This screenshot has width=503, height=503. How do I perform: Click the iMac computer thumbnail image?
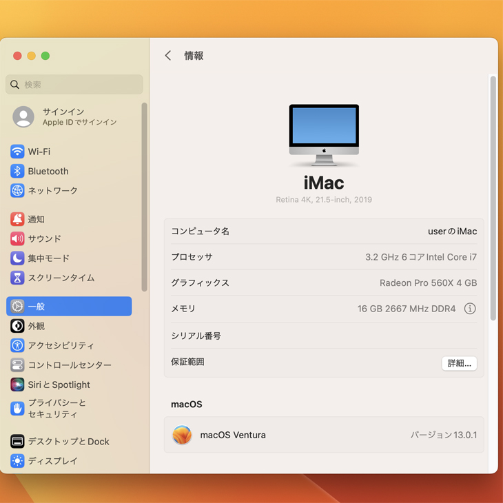324,135
